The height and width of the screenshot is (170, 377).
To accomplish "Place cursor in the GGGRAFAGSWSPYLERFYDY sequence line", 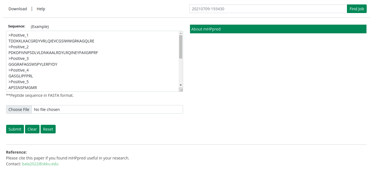I will 33,64.
